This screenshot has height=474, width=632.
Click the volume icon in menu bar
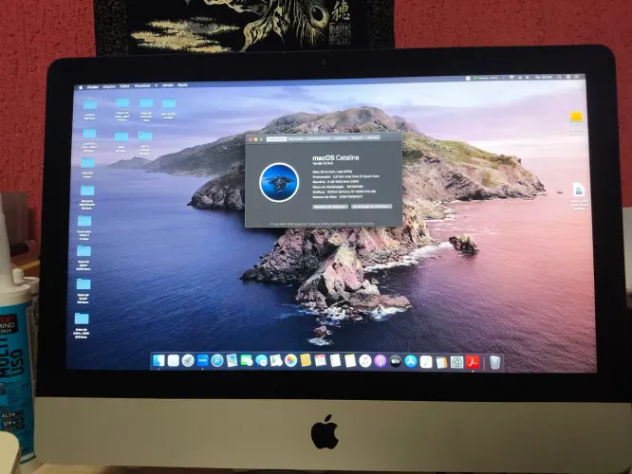(x=528, y=78)
